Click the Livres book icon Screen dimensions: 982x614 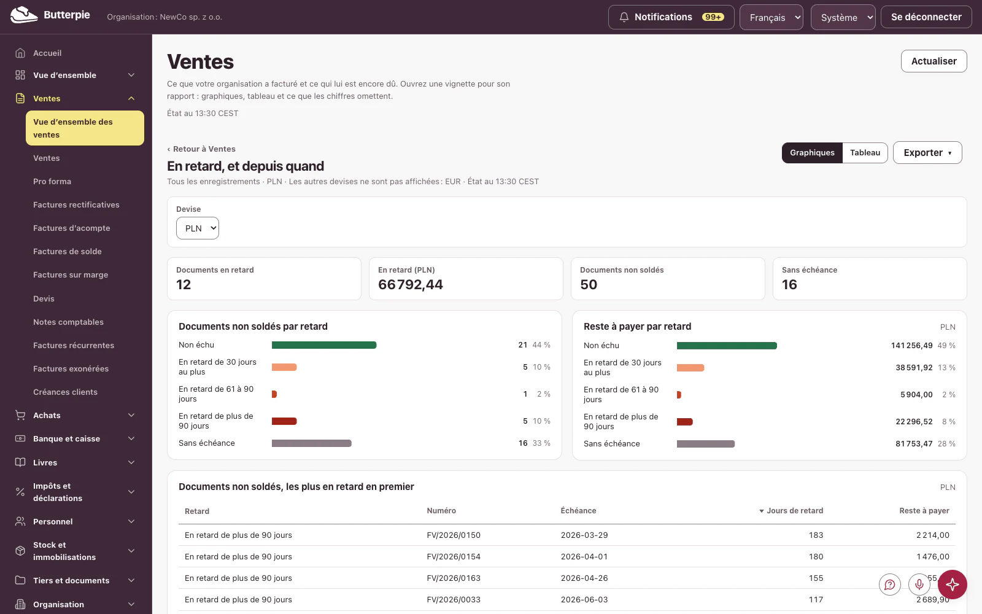point(20,462)
